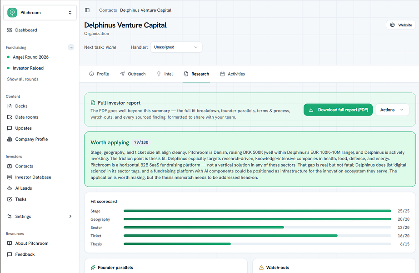Image resolution: width=419 pixels, height=273 pixels.
Task: Open the Pitchroom workspace switcher
Action: [x=40, y=13]
